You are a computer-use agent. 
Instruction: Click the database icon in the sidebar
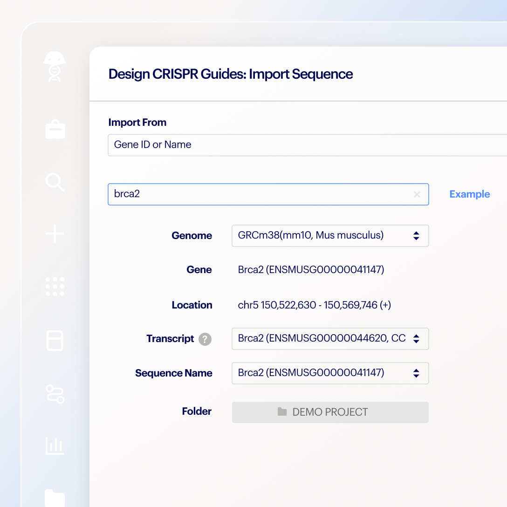pos(55,341)
